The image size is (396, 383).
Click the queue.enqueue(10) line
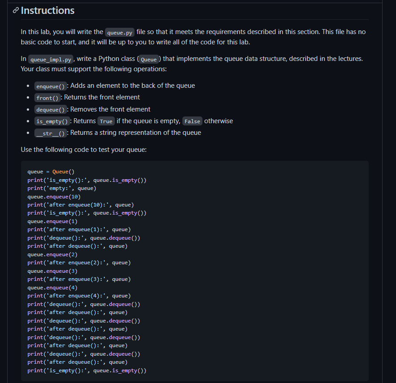54,196
